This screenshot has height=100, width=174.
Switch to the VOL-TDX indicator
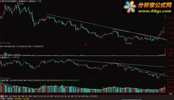click(57, 96)
